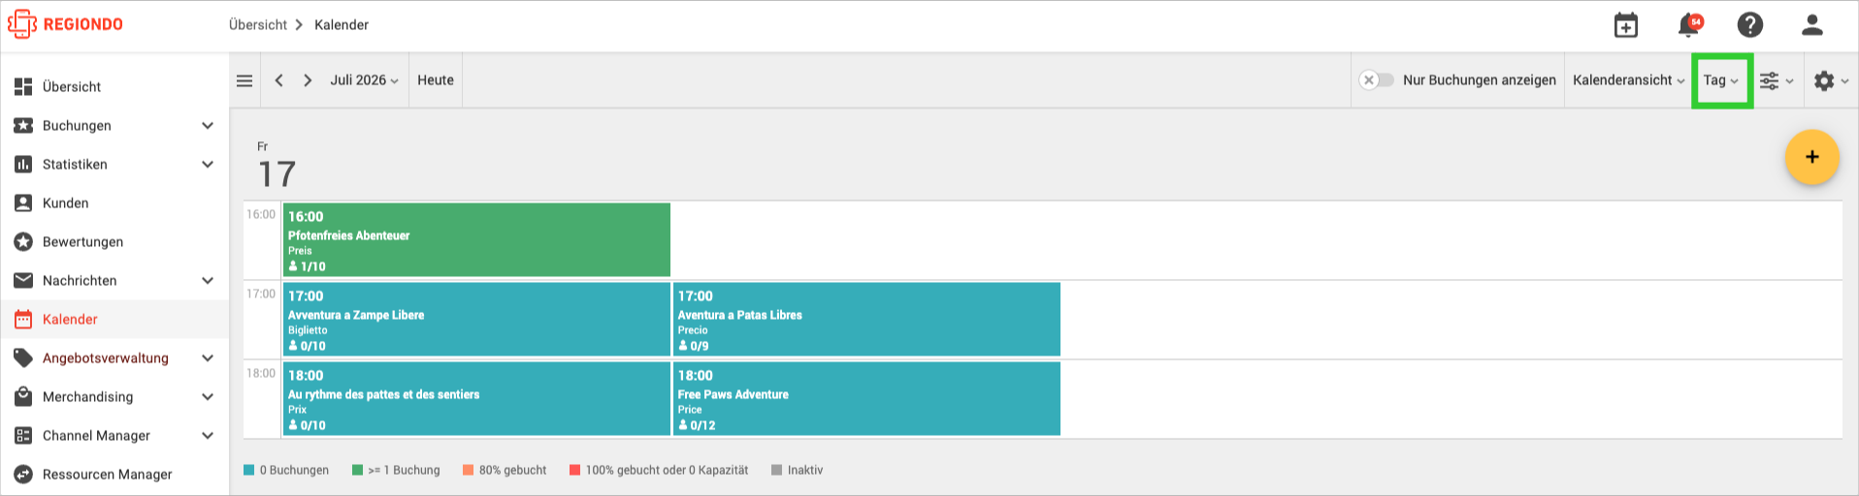Open the add booking calendar icon
Viewport: 1859px width, 496px height.
click(1626, 25)
